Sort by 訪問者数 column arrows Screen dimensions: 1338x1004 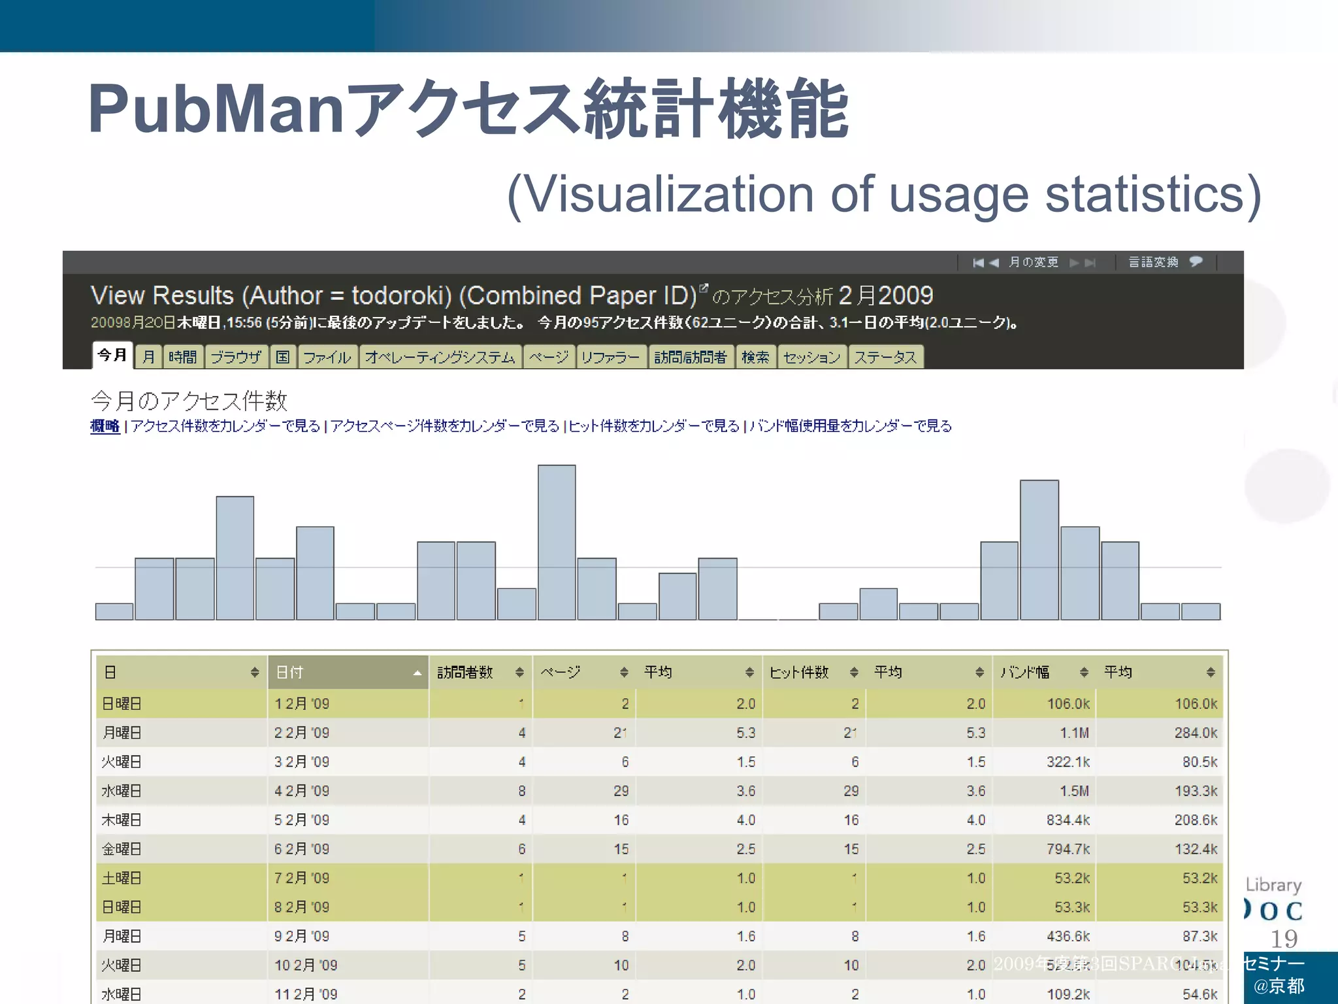tap(519, 672)
